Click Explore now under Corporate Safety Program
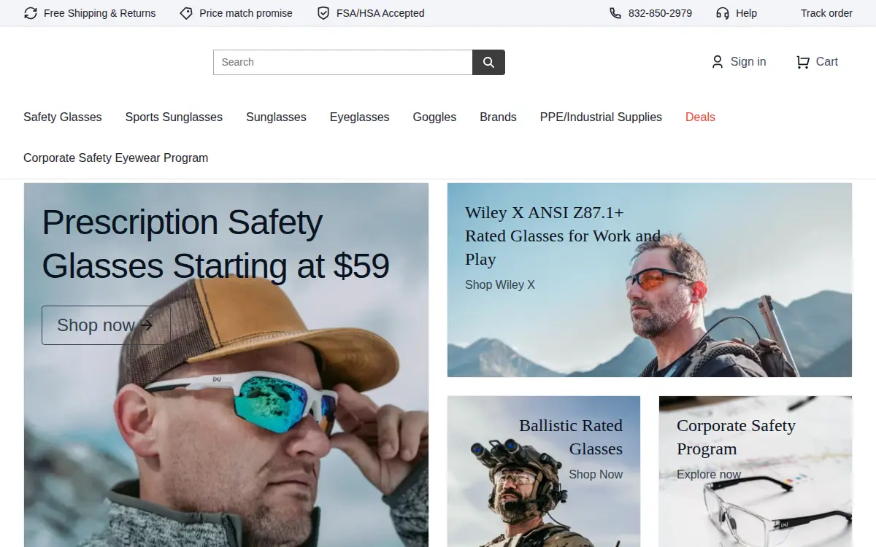Screen dimensions: 876x547 709,474
